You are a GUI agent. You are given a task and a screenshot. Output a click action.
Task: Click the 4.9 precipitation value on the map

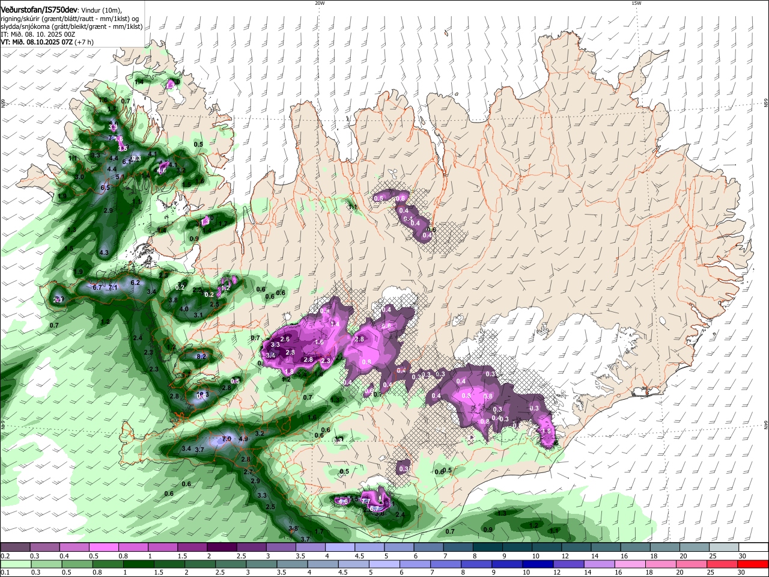(243, 439)
